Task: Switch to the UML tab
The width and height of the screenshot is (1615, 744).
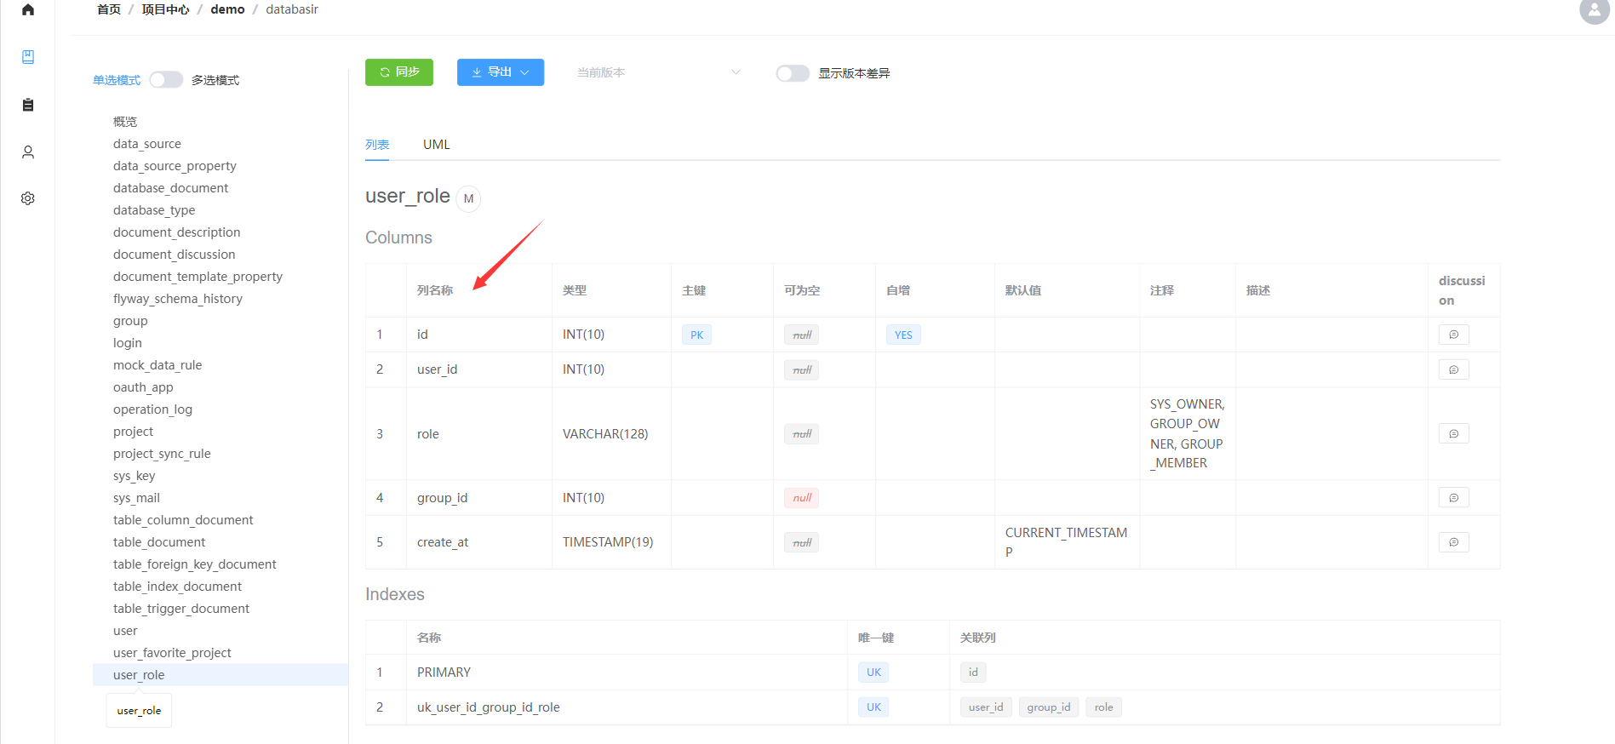Action: click(436, 145)
